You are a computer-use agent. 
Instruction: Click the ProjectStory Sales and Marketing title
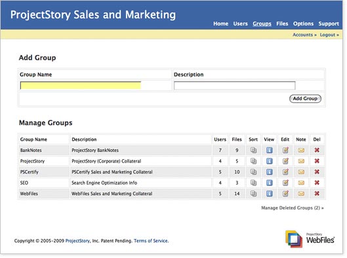point(93,15)
